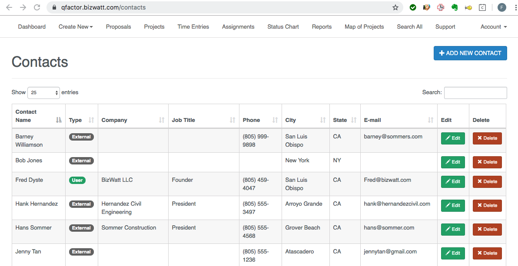Click the green checkmark extension icon
Screen dimensions: 518x266
click(413, 7)
